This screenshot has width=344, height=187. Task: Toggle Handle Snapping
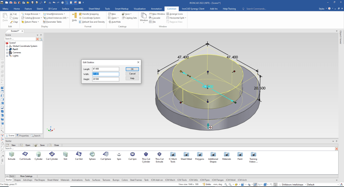click(90, 14)
